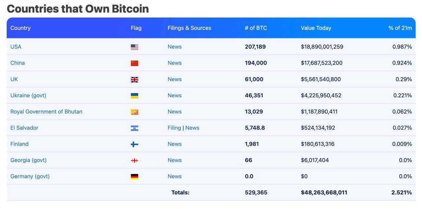The image size is (422, 209).
Task: Click the Ukraine flag icon
Action: (135, 96)
